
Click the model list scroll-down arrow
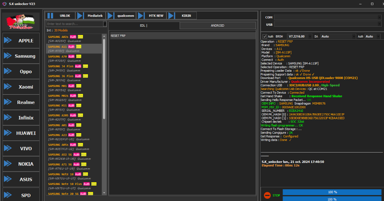coord(104,193)
